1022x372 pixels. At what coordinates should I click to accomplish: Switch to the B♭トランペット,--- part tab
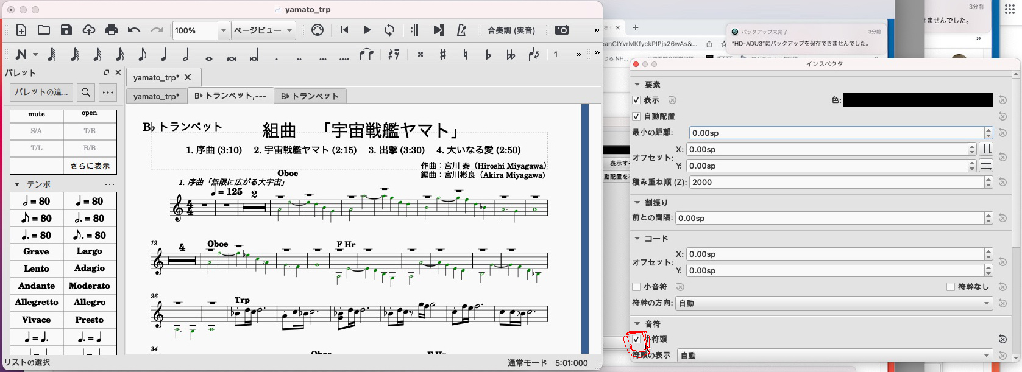pos(230,96)
